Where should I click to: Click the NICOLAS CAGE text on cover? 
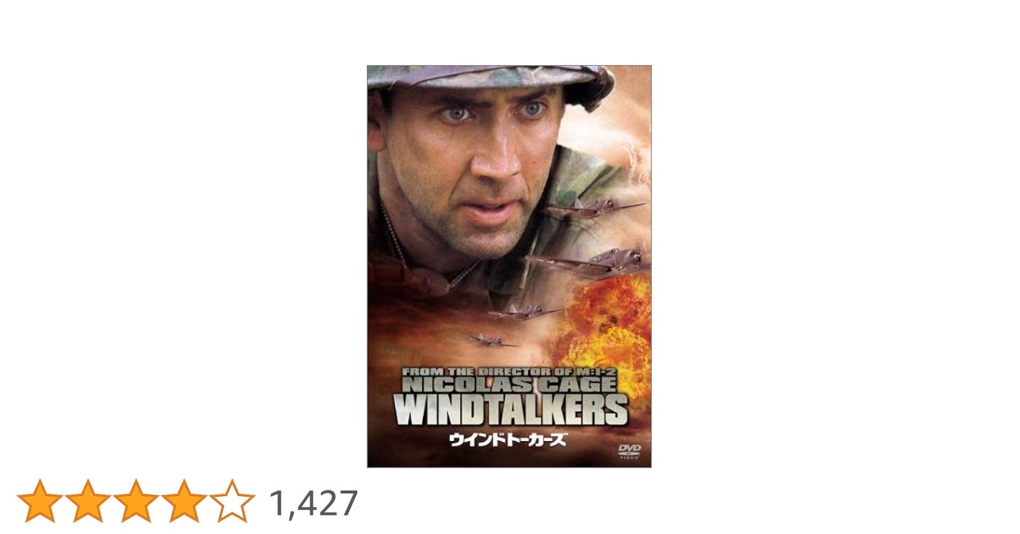pos(509,384)
